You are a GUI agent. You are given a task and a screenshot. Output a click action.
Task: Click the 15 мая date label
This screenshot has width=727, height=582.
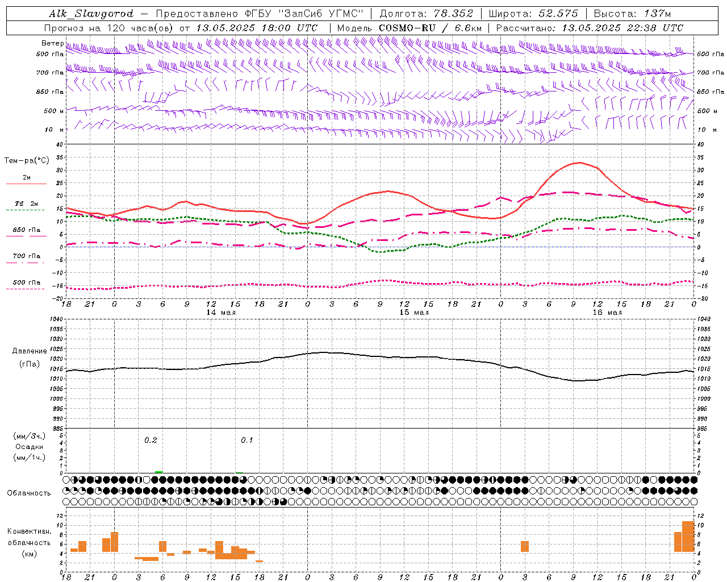414,313
